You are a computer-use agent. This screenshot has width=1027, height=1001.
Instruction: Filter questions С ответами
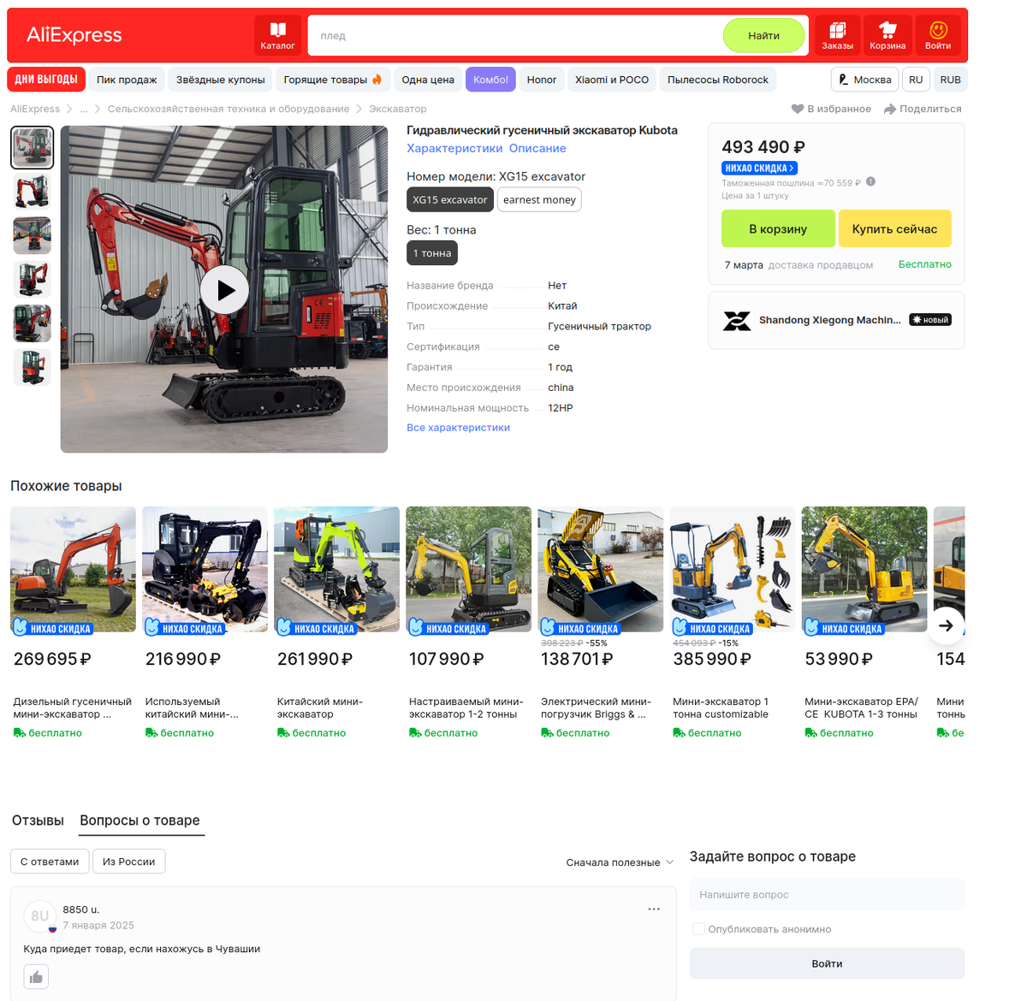click(50, 862)
